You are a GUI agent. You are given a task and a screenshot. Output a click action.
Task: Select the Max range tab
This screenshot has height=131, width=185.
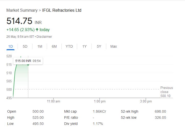(x=113, y=46)
